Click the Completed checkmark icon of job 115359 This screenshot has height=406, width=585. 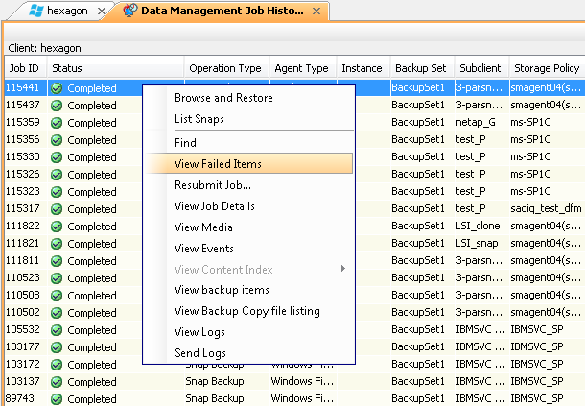click(57, 123)
